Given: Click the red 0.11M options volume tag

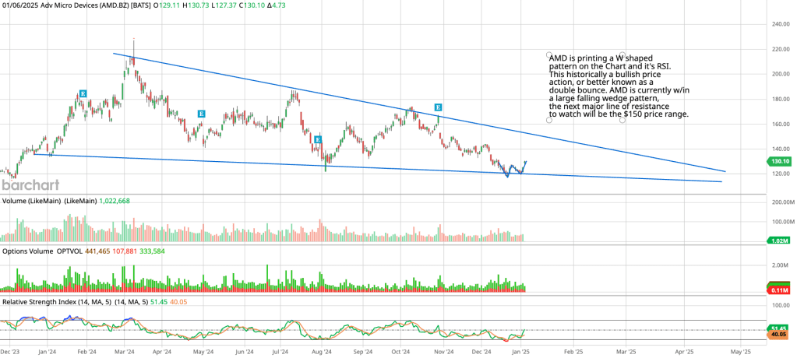Looking at the screenshot, I should coord(778,290).
